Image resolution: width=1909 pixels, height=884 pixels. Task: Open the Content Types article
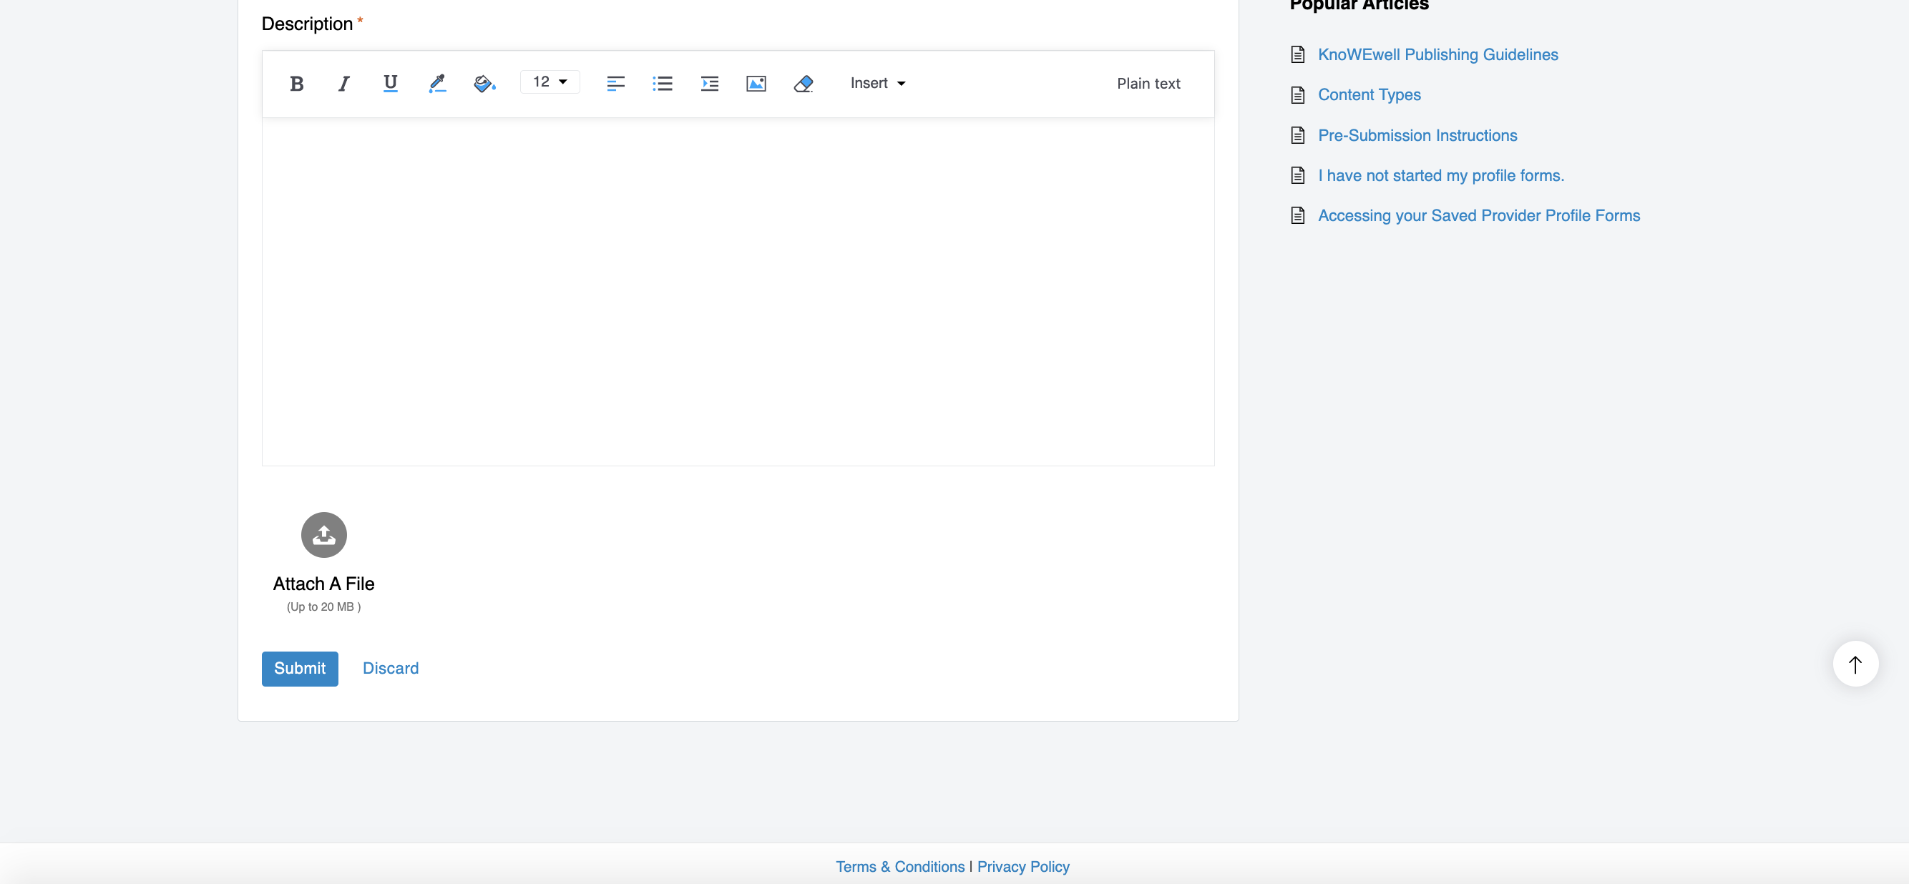[1369, 95]
